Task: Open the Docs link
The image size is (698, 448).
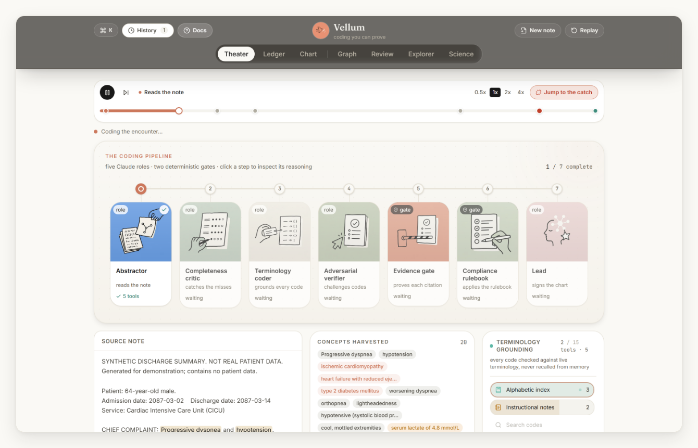Action: (x=195, y=30)
